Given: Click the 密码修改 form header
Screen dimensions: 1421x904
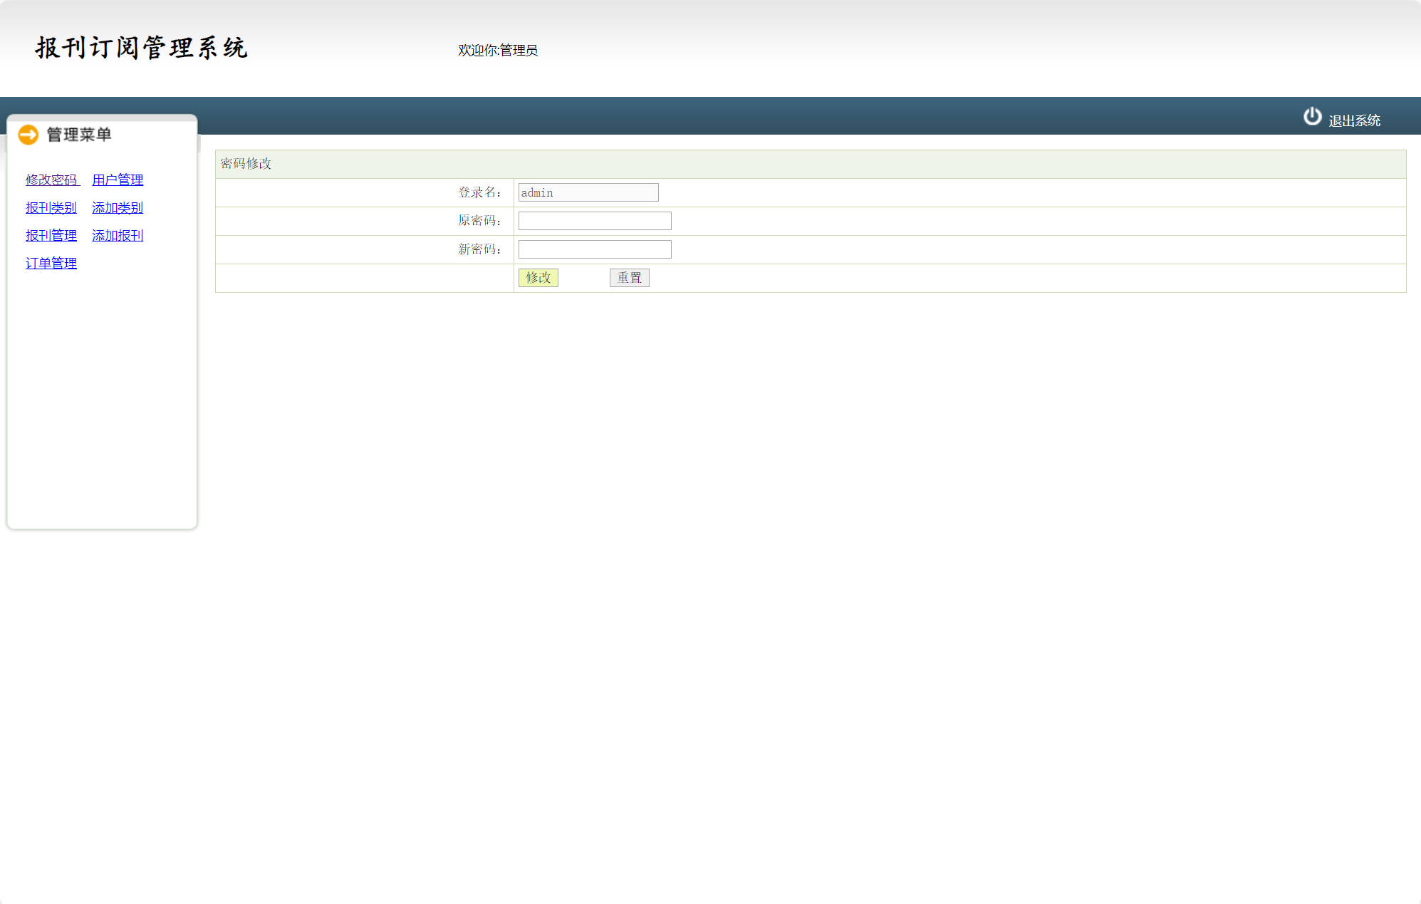Looking at the screenshot, I should (x=246, y=164).
